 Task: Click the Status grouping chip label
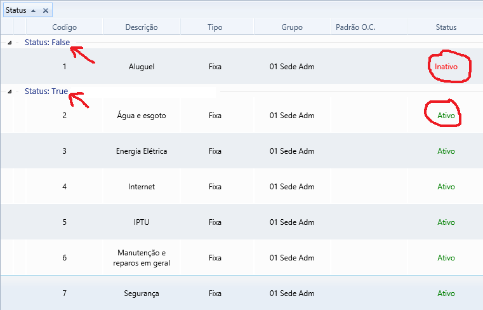[16, 10]
